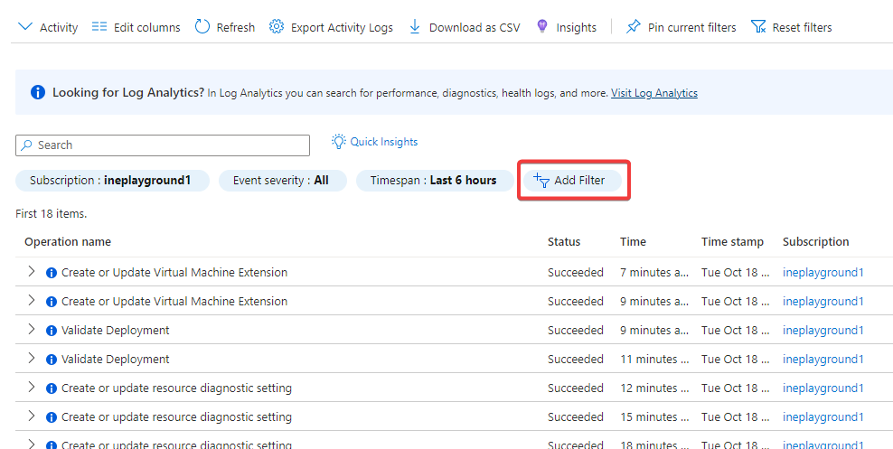Screen dimensions: 893x449
Task: Visit Log Analytics link
Action: (653, 93)
